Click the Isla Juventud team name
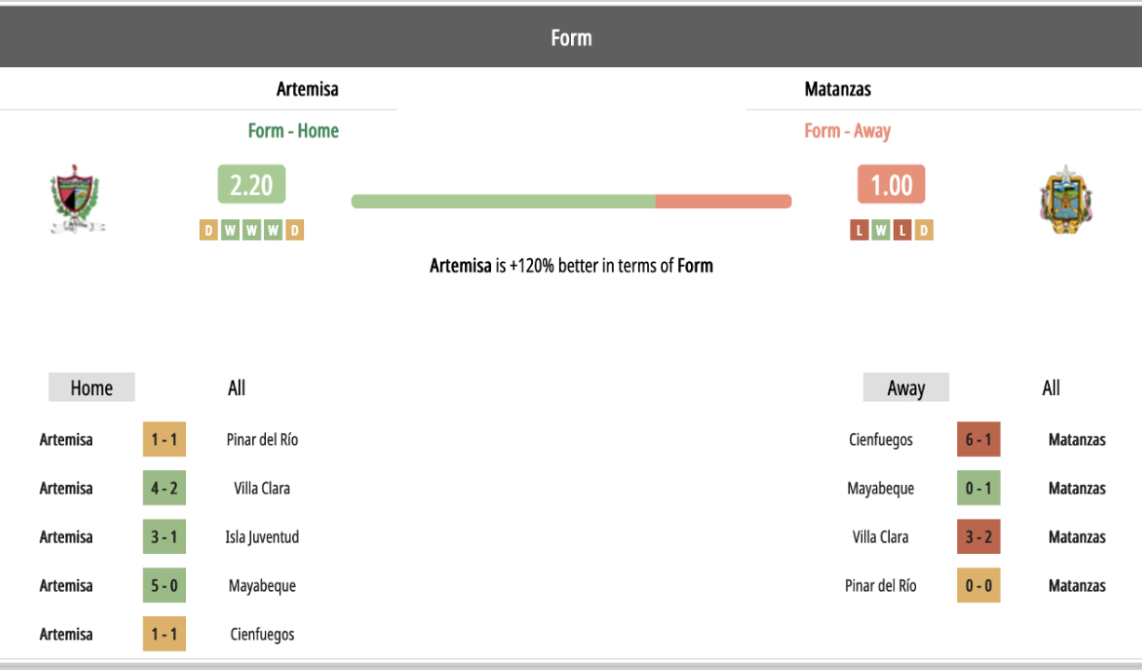The image size is (1142, 670). coord(262,537)
